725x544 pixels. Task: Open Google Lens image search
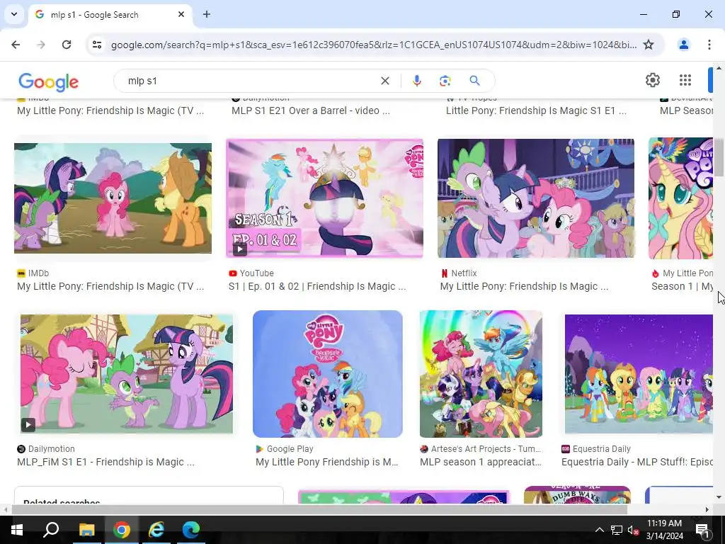(x=445, y=81)
